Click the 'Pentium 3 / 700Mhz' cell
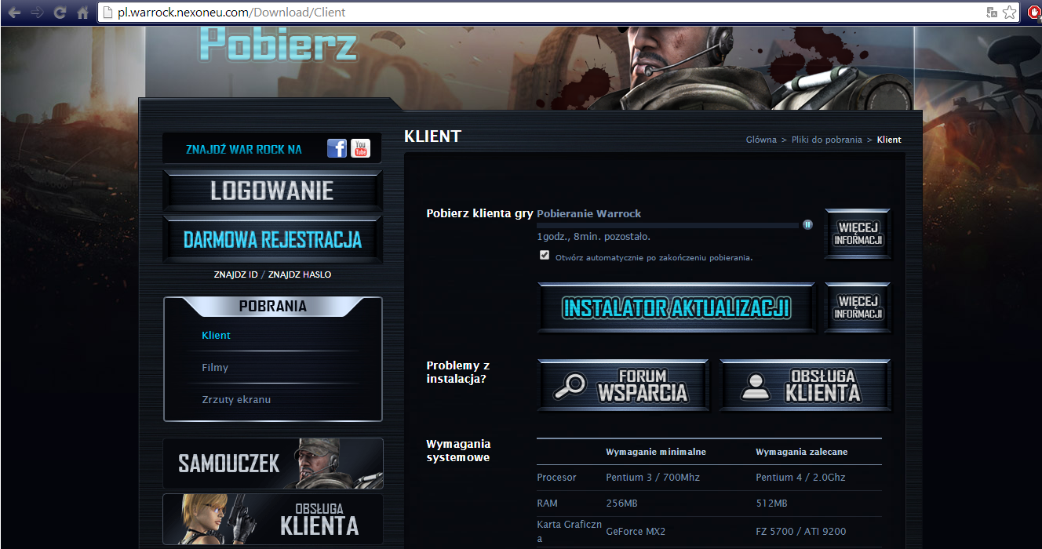The image size is (1042, 549). 653,477
